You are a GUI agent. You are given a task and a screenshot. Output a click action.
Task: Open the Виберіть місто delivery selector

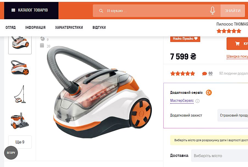pyautogui.click(x=219, y=156)
